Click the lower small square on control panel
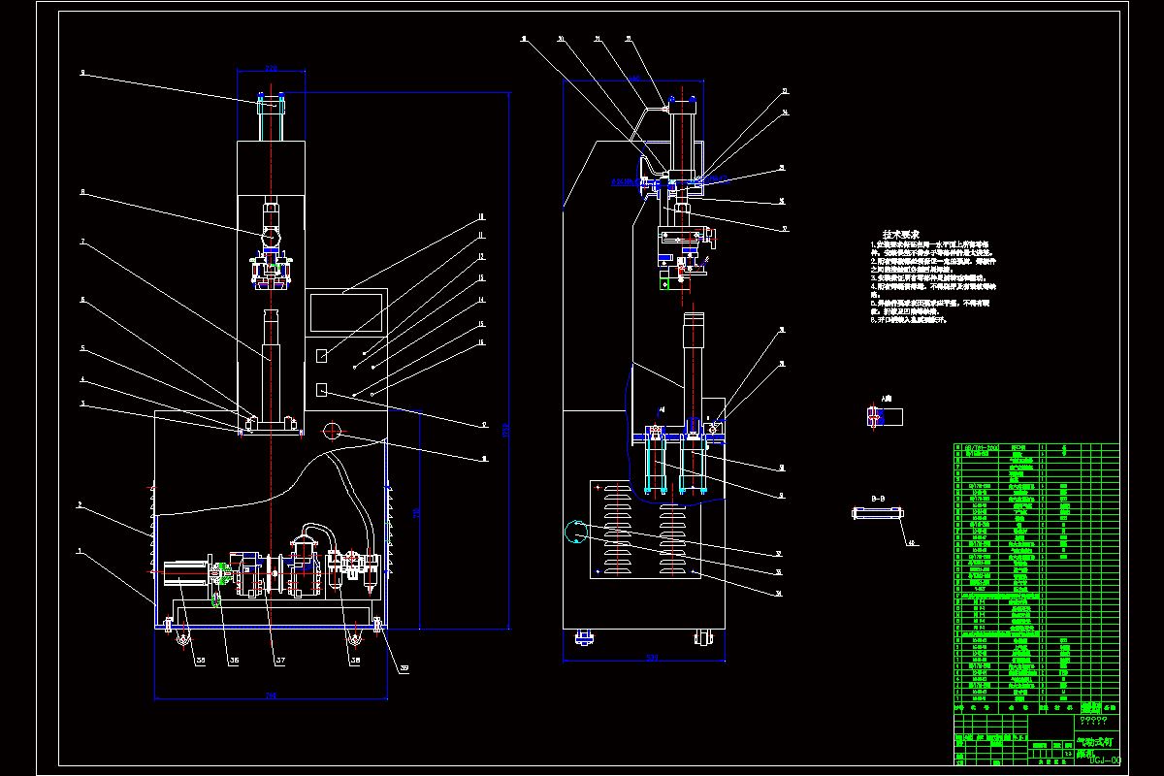The height and width of the screenshot is (776, 1164). coord(322,390)
